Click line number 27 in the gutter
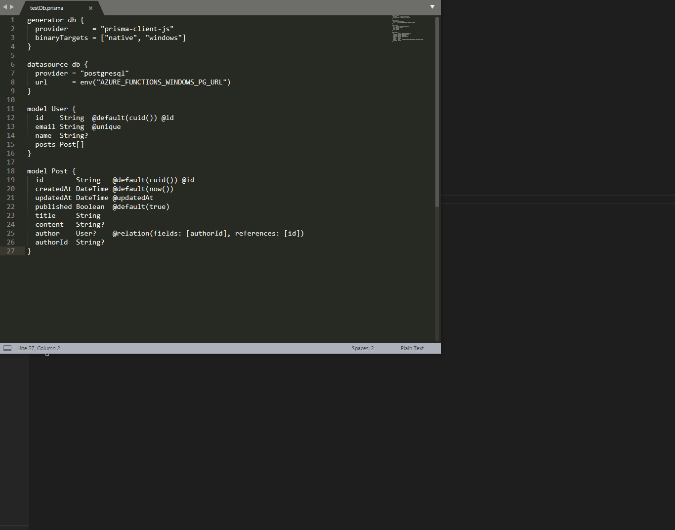This screenshot has width=675, height=530. click(x=10, y=251)
